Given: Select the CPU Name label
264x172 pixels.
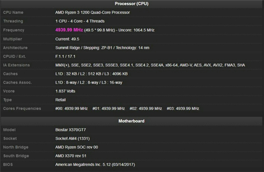Looking at the screenshot, I should pos(13,12).
